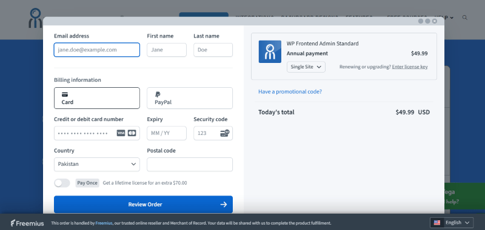Click the Visa card icon
Screen dimensions: 485x230
click(121, 133)
